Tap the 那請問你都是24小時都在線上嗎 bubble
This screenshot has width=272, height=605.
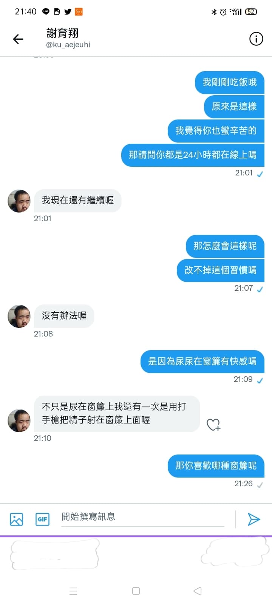point(193,155)
